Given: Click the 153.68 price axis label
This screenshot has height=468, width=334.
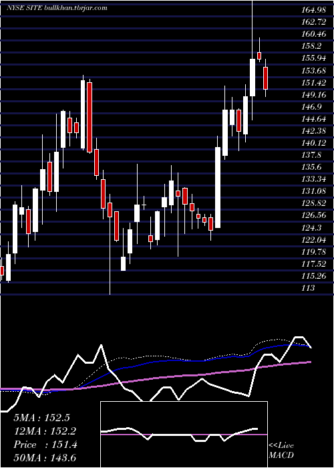Looking at the screenshot, I should [x=314, y=70].
